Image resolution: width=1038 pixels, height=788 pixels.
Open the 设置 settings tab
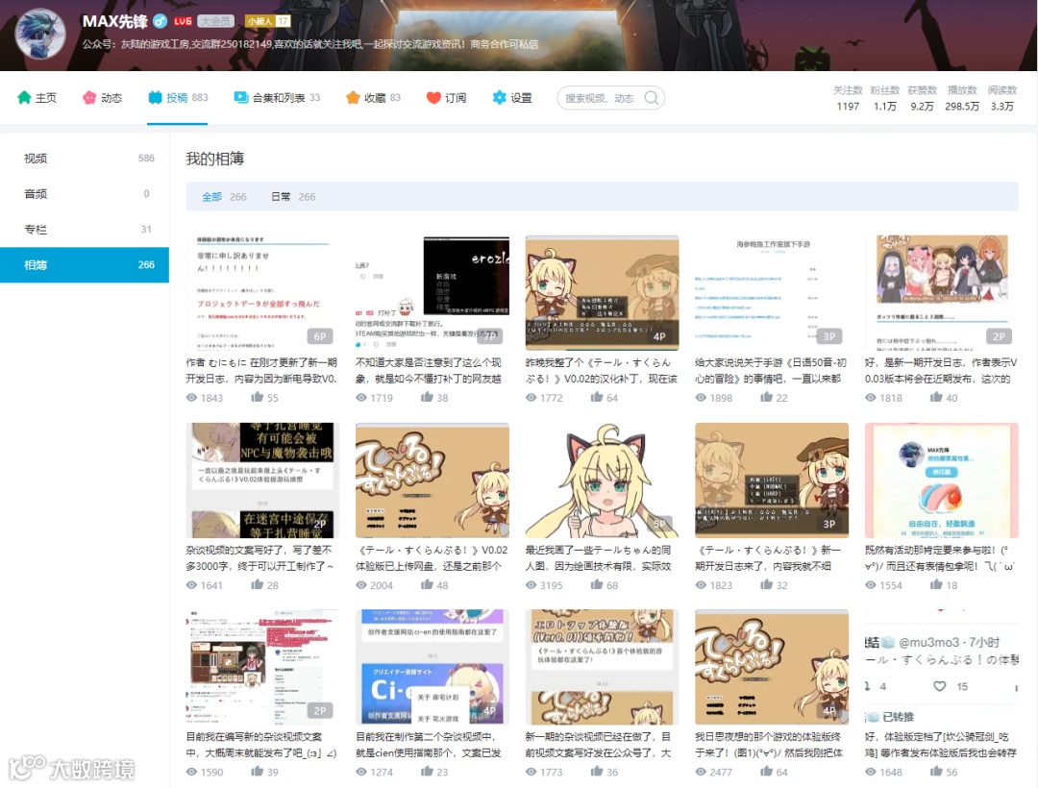[x=512, y=98]
